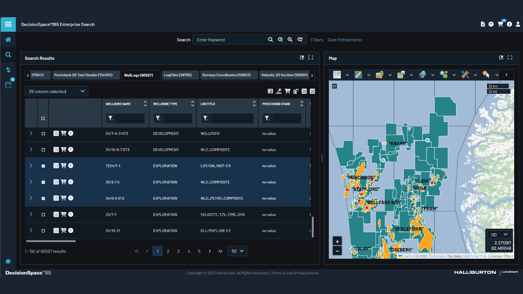
Task: Check the 34/10-21 row checkbox
Action: [43, 231]
